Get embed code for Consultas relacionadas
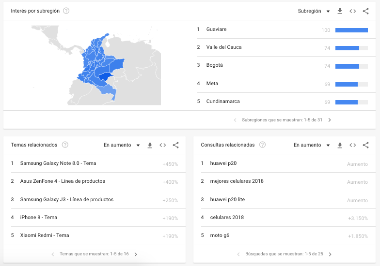Image resolution: width=380 pixels, height=266 pixels. pyautogui.click(x=353, y=145)
